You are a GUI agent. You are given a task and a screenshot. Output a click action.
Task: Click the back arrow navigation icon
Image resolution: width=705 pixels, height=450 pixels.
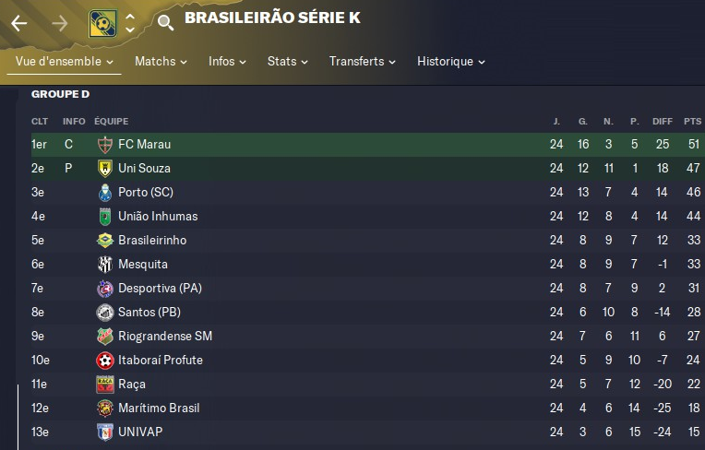(x=18, y=24)
